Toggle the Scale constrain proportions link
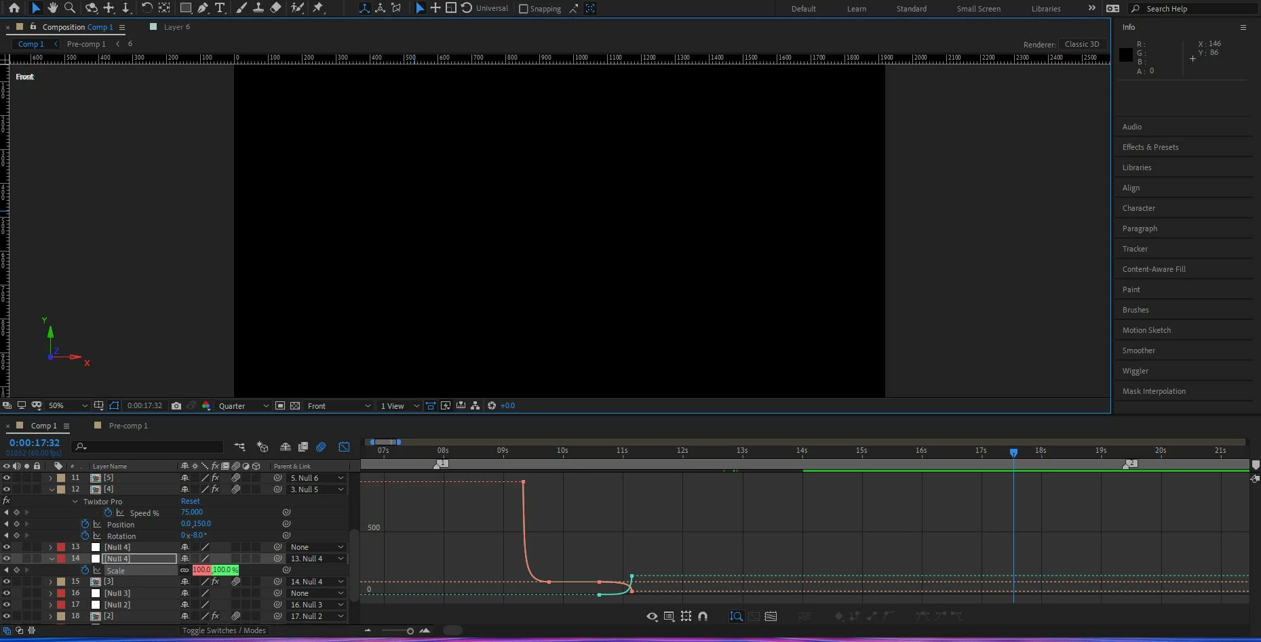This screenshot has width=1261, height=642. click(185, 570)
